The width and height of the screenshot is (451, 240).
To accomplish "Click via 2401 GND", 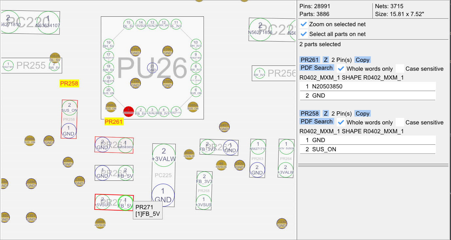I will tap(224, 127).
